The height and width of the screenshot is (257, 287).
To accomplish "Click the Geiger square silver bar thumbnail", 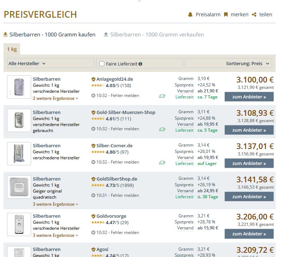I will 19,187.
